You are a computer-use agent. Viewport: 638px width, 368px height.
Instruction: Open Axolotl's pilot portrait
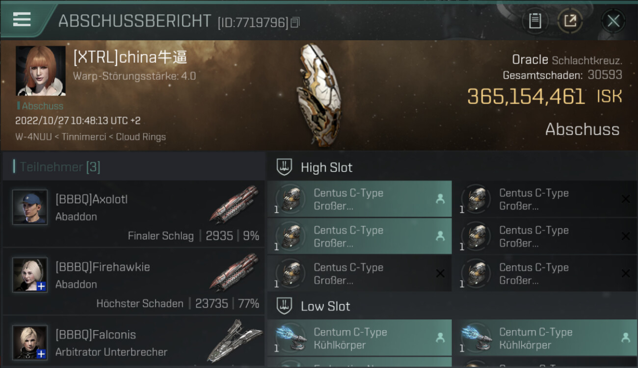click(x=30, y=207)
